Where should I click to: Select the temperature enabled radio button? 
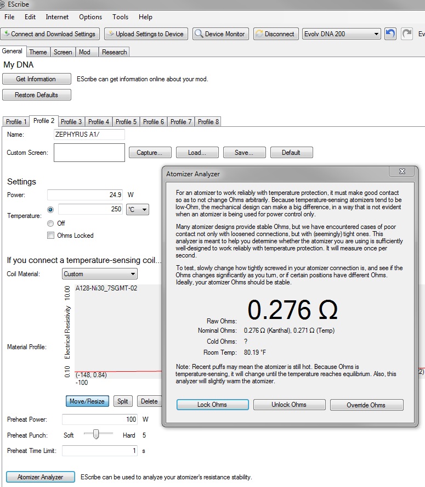click(x=51, y=210)
